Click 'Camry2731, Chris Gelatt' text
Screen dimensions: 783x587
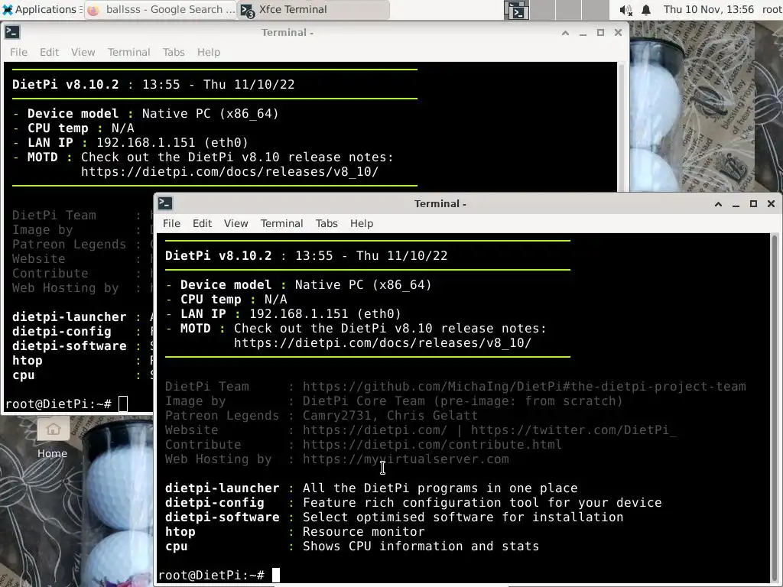390,415
